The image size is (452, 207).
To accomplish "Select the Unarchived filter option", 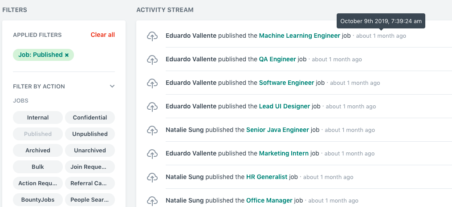I will coord(90,150).
